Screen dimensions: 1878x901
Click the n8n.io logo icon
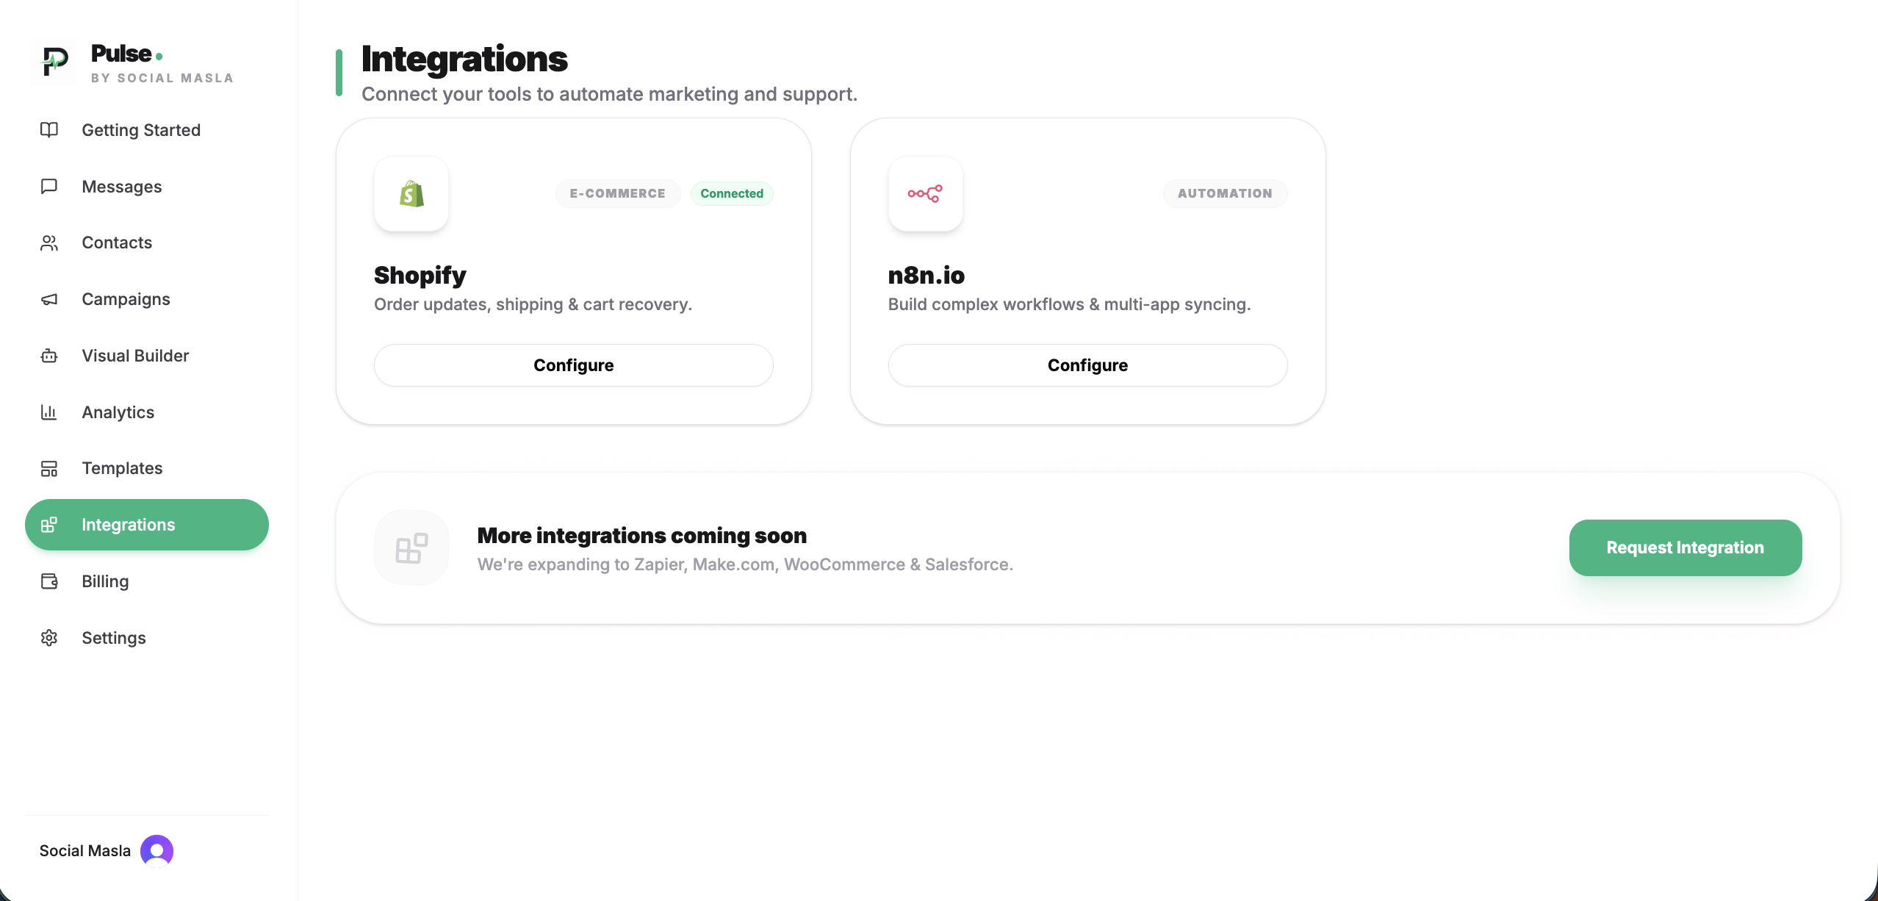pos(925,193)
